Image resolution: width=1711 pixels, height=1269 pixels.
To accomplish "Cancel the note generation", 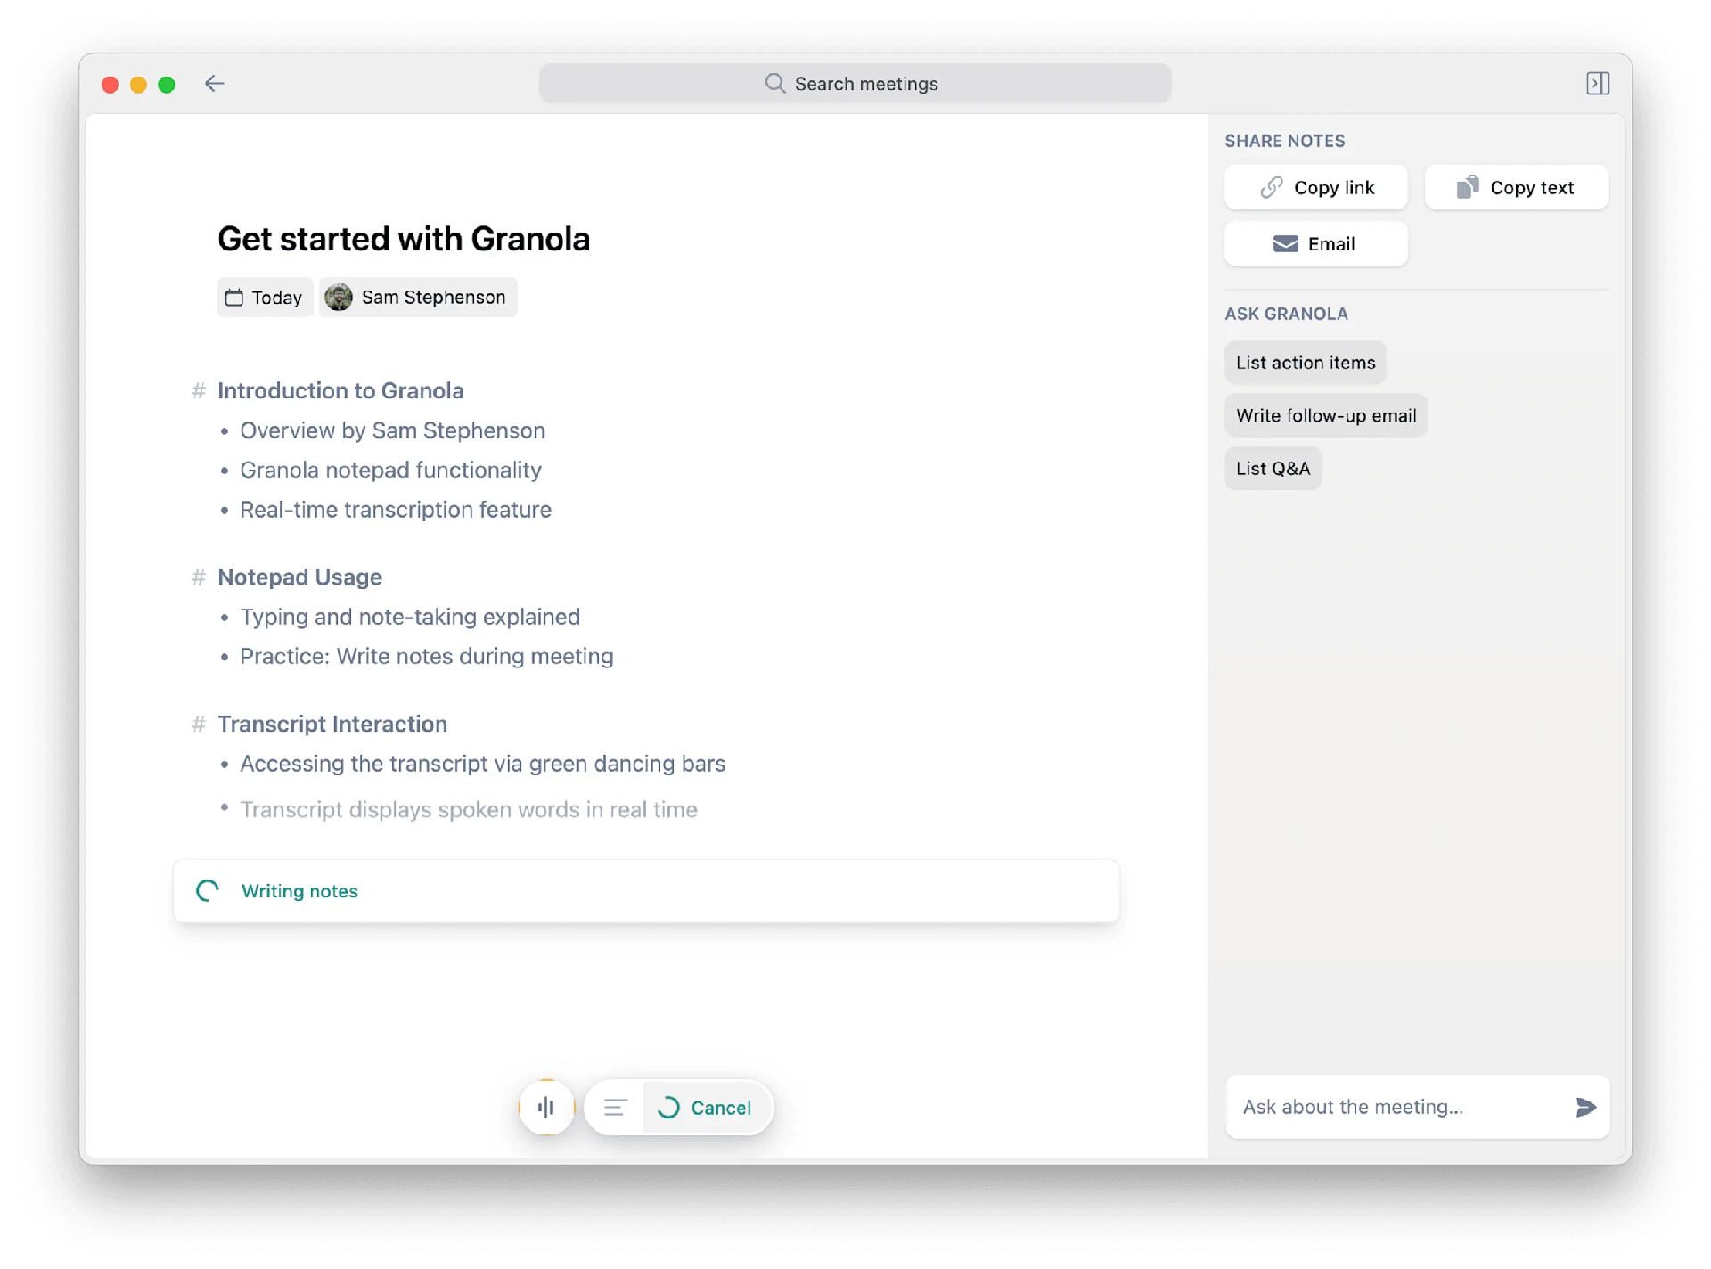I will point(720,1108).
